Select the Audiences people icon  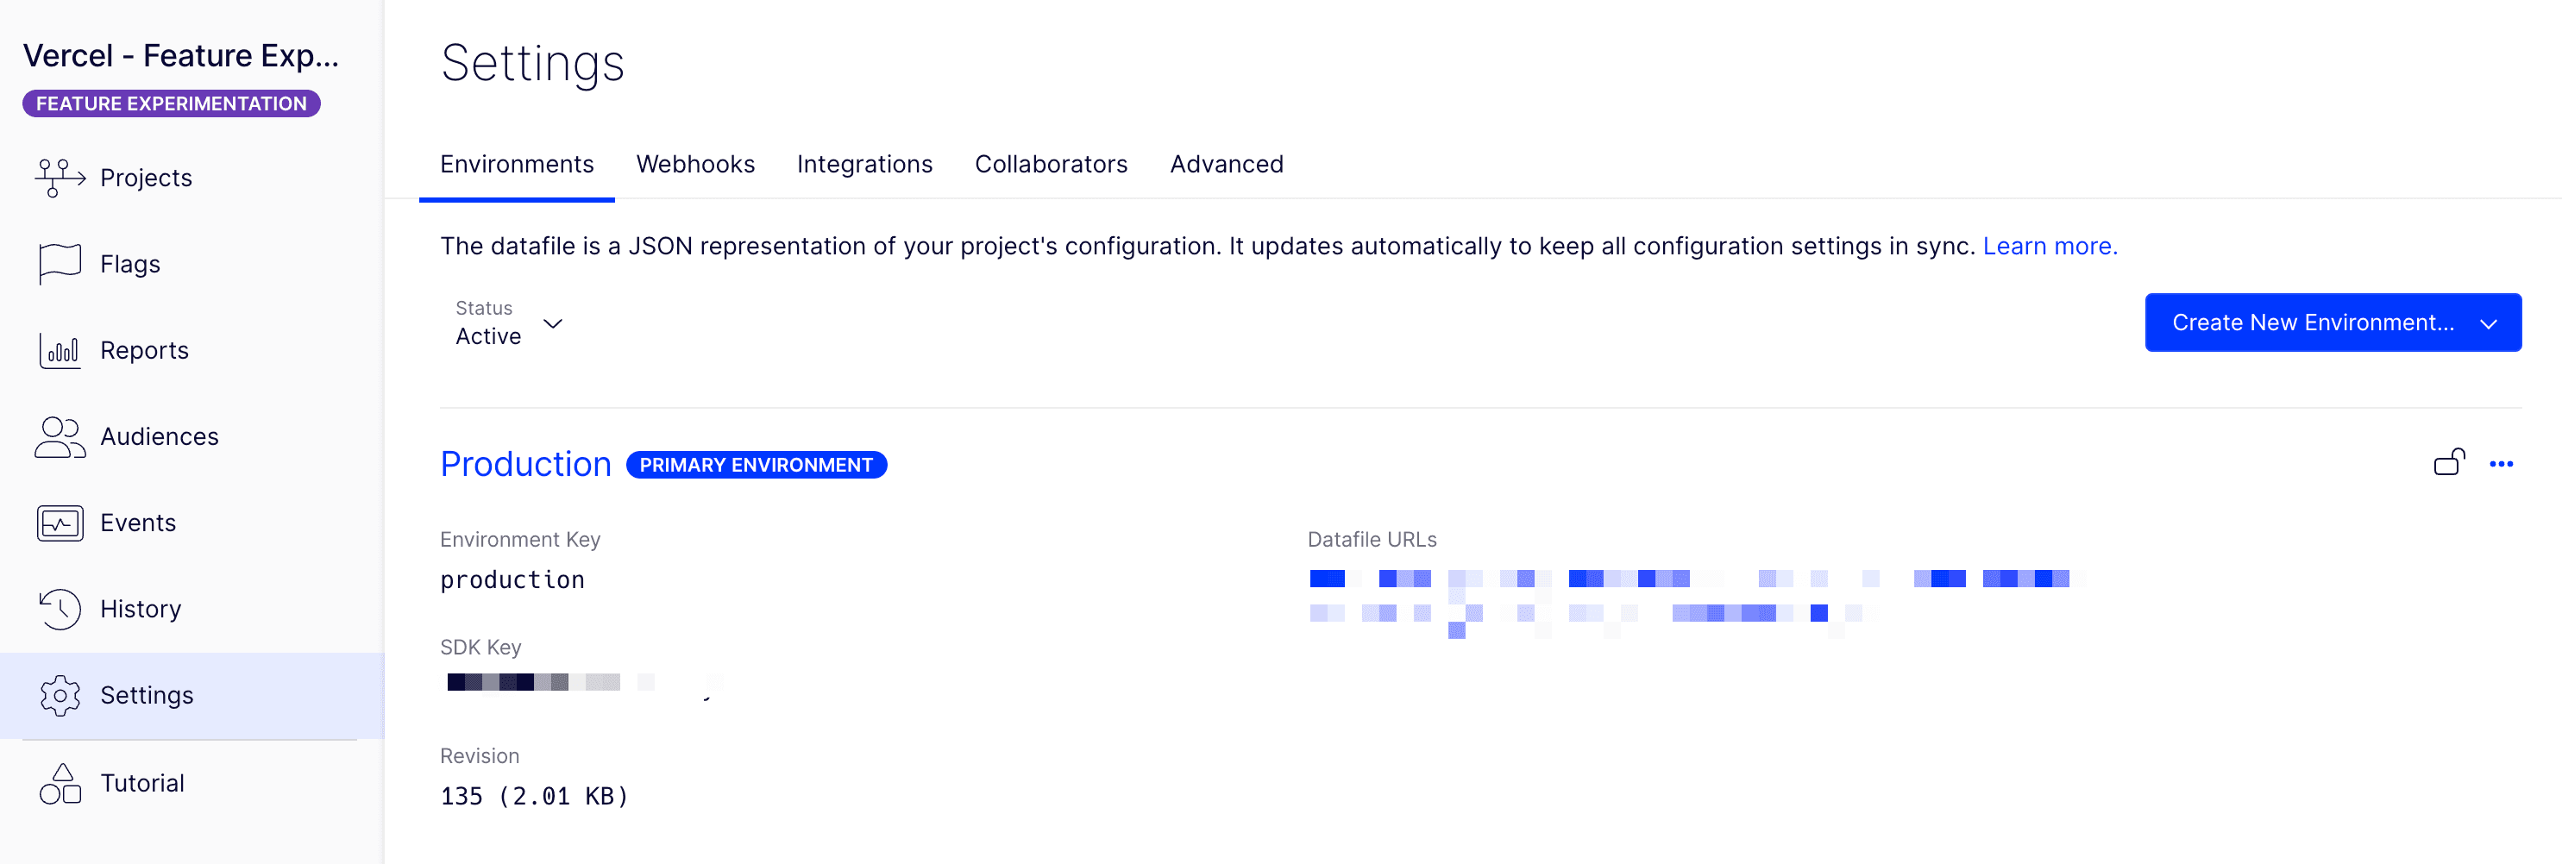click(60, 436)
